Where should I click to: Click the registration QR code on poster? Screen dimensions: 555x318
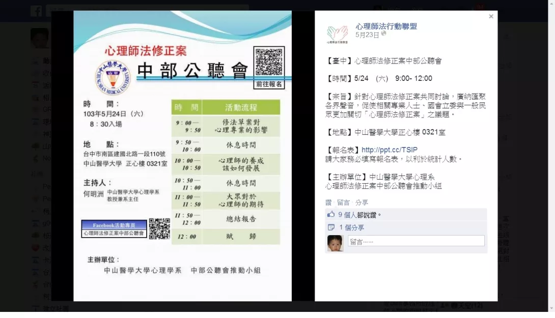[x=269, y=62]
